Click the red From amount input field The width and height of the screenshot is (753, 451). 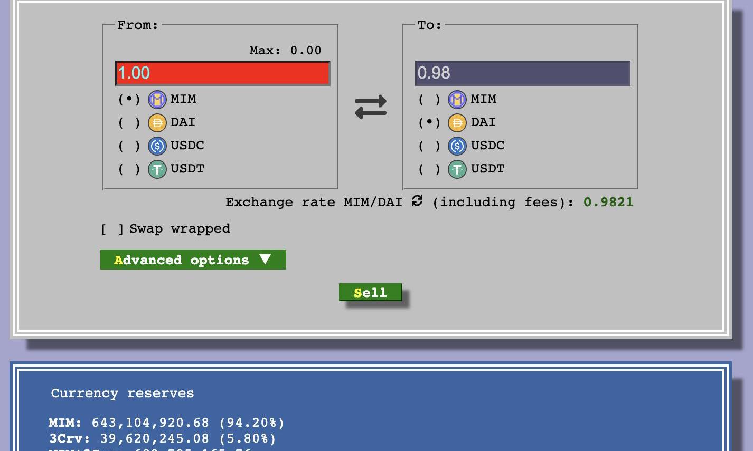(222, 73)
